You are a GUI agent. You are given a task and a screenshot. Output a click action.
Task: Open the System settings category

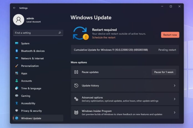click(x=38, y=43)
